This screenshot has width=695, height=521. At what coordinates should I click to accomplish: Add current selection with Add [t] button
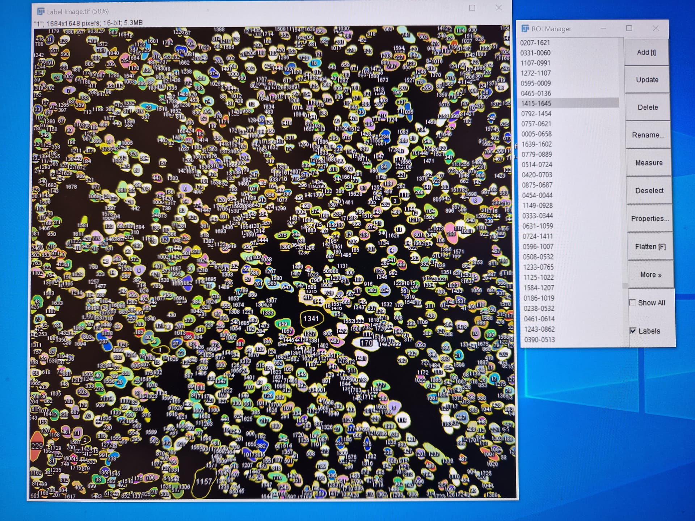[x=646, y=52]
